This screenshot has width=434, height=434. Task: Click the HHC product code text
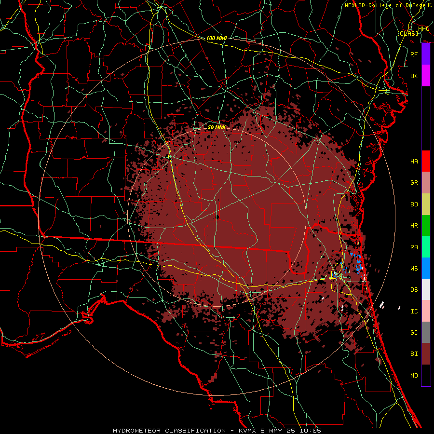[423, 29]
